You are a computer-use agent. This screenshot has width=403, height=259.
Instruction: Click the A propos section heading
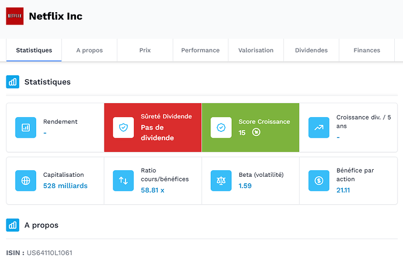pos(41,225)
